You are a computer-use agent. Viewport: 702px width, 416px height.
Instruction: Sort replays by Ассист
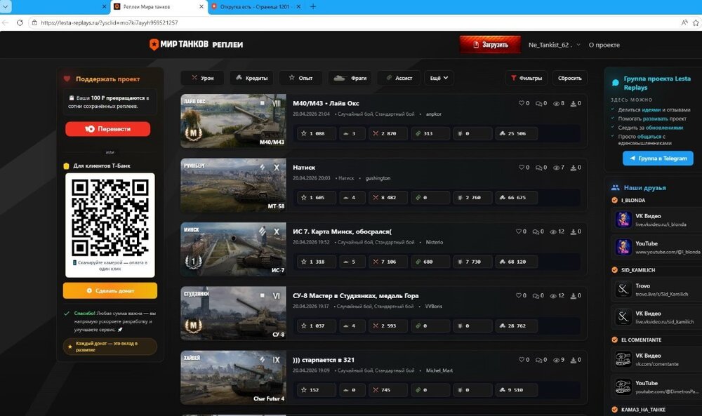(x=399, y=78)
